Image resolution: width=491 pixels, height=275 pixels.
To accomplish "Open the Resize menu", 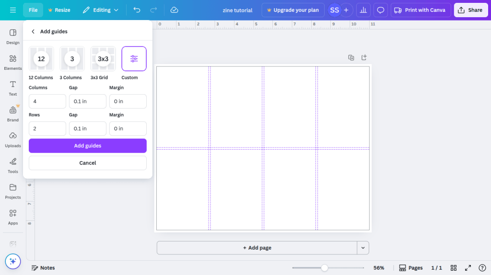I will coord(59,10).
